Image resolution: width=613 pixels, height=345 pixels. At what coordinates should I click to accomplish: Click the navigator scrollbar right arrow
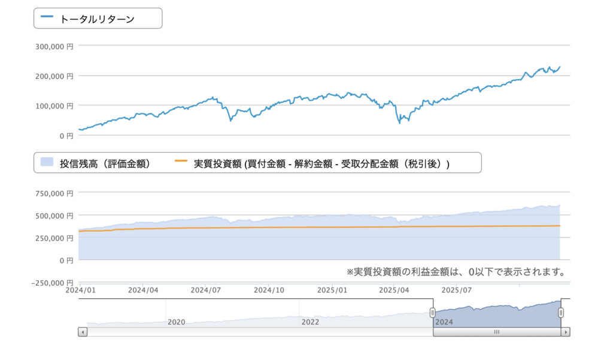click(x=566, y=332)
